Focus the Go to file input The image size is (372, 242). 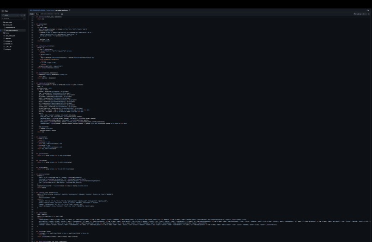[13, 18]
